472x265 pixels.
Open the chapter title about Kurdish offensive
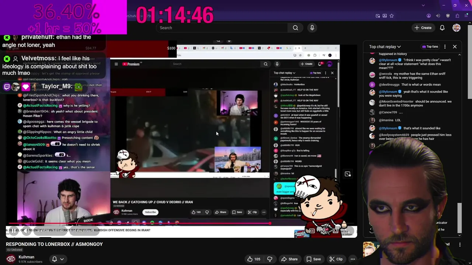[x=78, y=230]
